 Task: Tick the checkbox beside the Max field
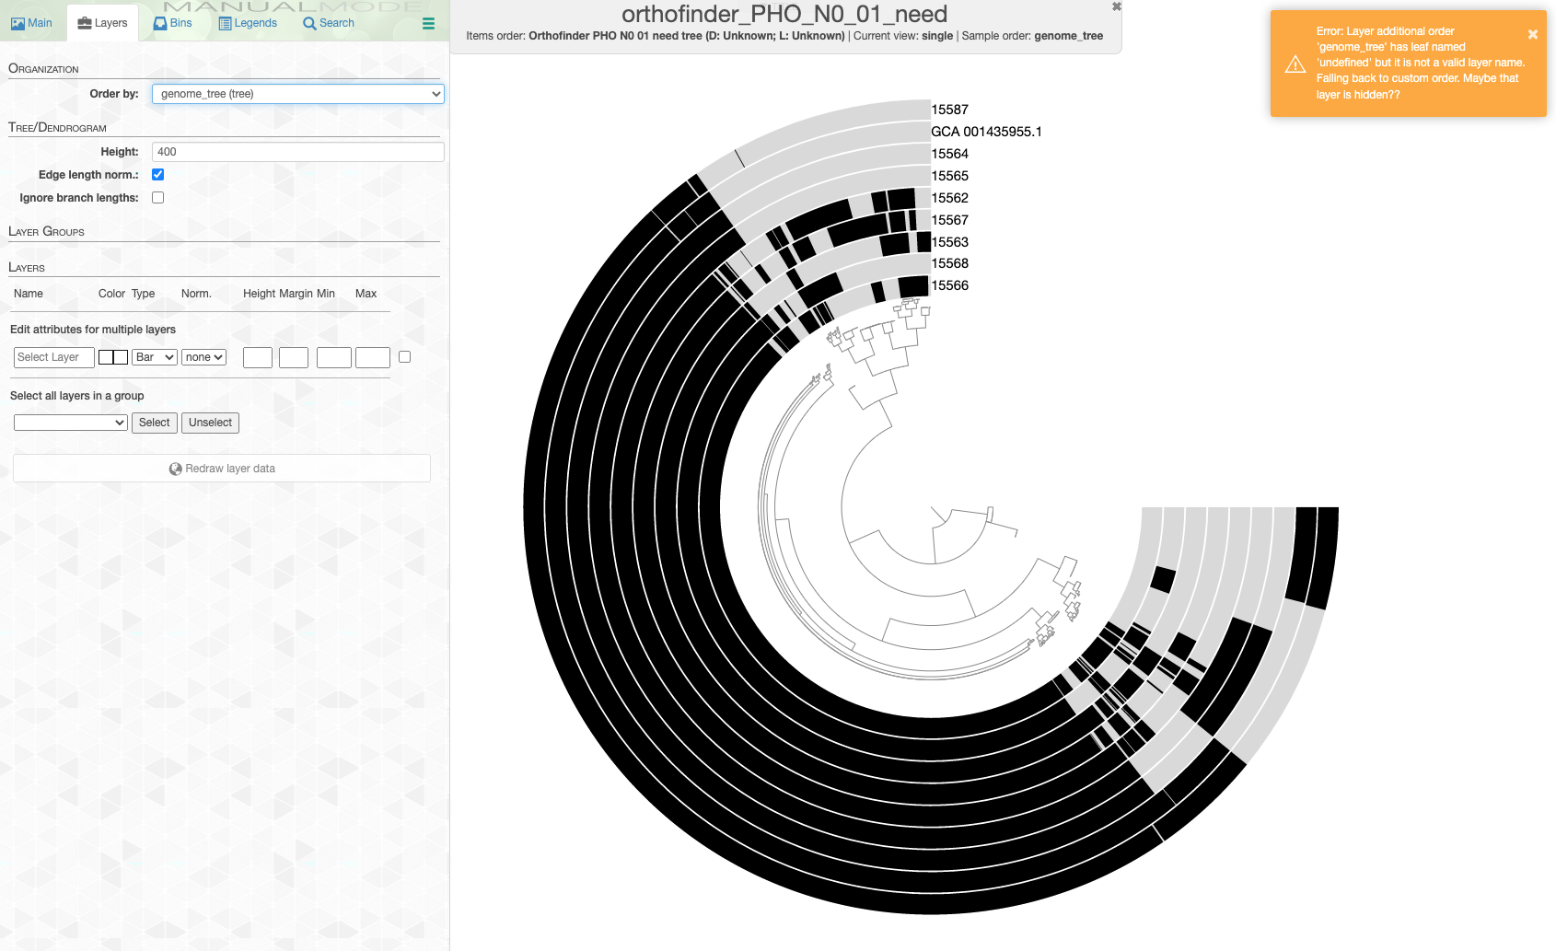coord(404,356)
